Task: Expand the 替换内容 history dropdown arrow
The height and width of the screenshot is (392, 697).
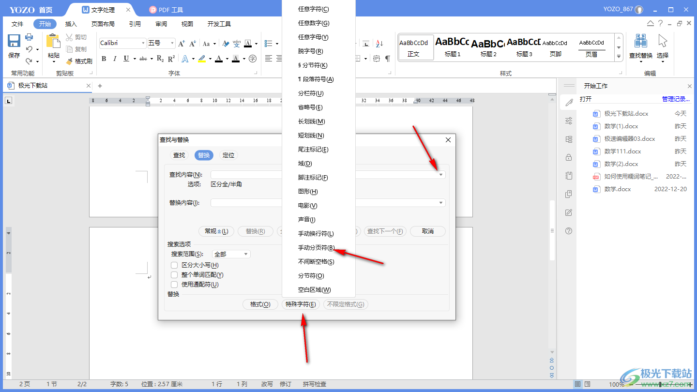Action: (x=441, y=203)
